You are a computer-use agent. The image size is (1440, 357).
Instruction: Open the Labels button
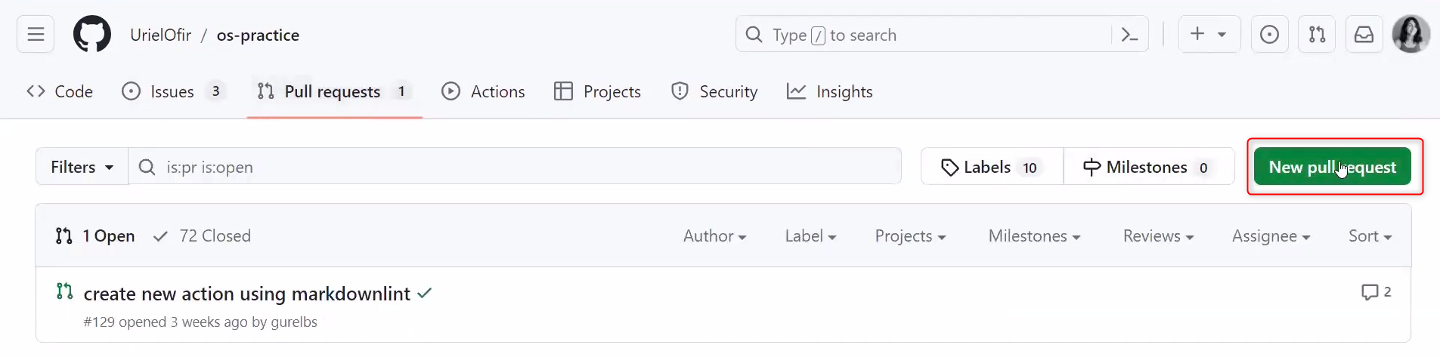(992, 167)
